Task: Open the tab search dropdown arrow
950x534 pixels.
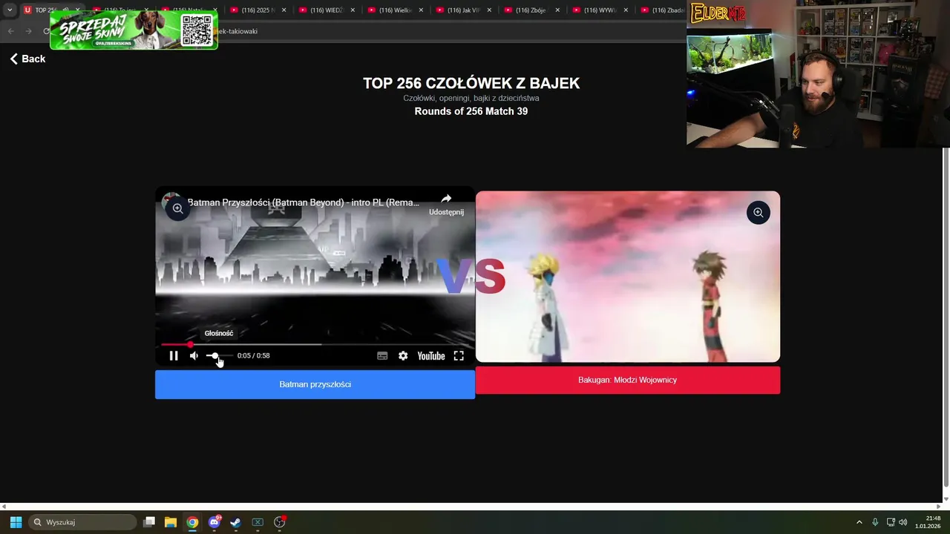Action: (10, 10)
